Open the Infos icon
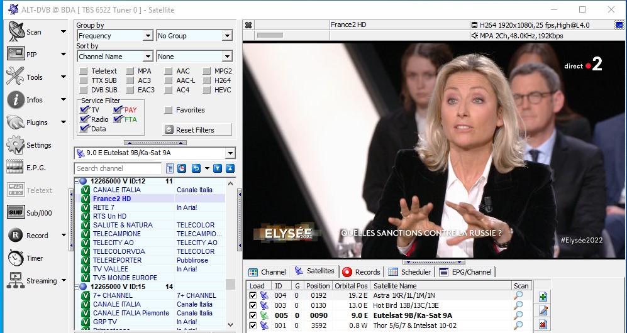This screenshot has width=627, height=333. click(16, 99)
